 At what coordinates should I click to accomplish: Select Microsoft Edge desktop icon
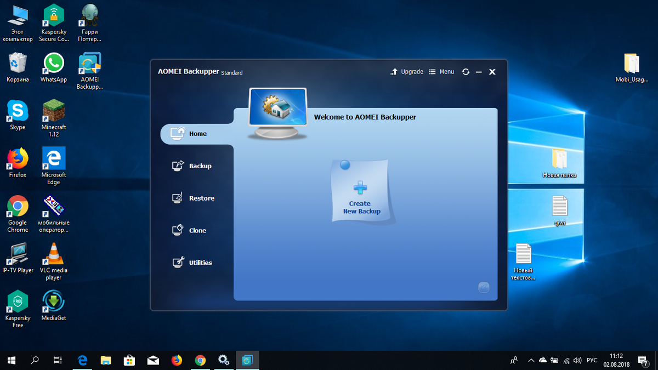[54, 167]
